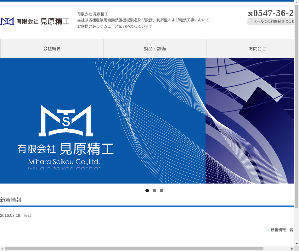The width and height of the screenshot is (299, 251).
Task: Click the vertical scrollbar down arrow
Action: (296, 243)
